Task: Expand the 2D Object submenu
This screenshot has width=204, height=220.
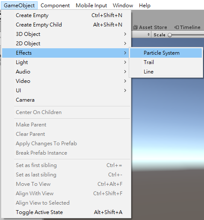Action: pos(66,44)
